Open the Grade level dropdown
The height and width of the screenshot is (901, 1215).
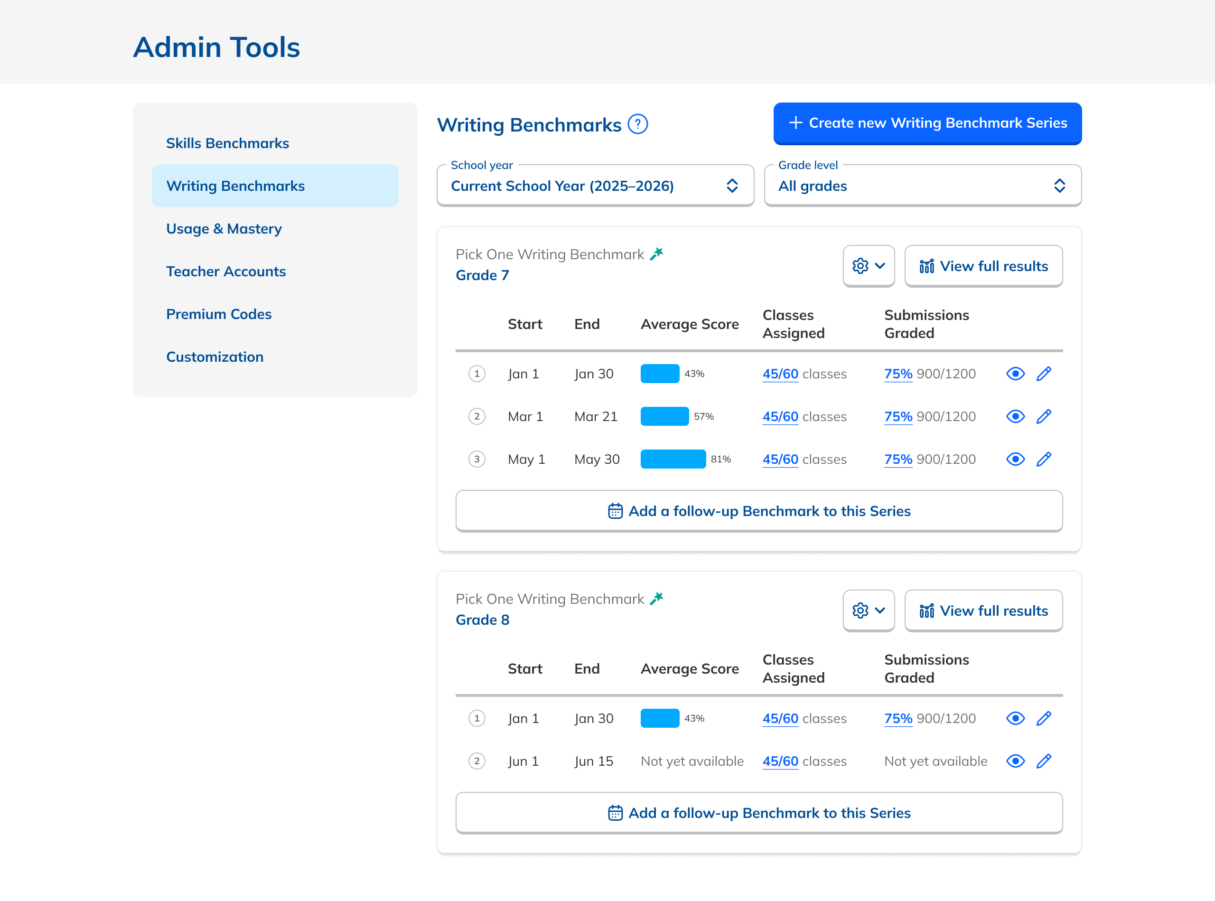point(922,186)
